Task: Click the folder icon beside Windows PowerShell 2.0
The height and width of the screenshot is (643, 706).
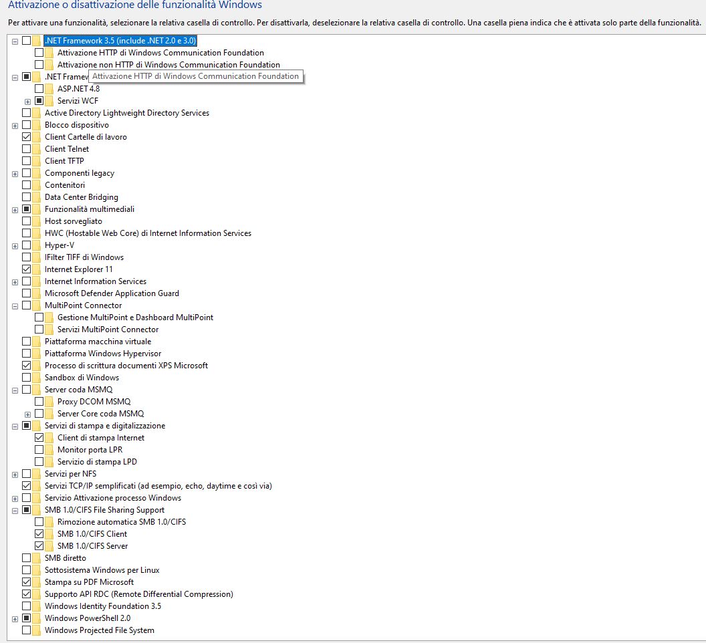Action: tap(37, 618)
